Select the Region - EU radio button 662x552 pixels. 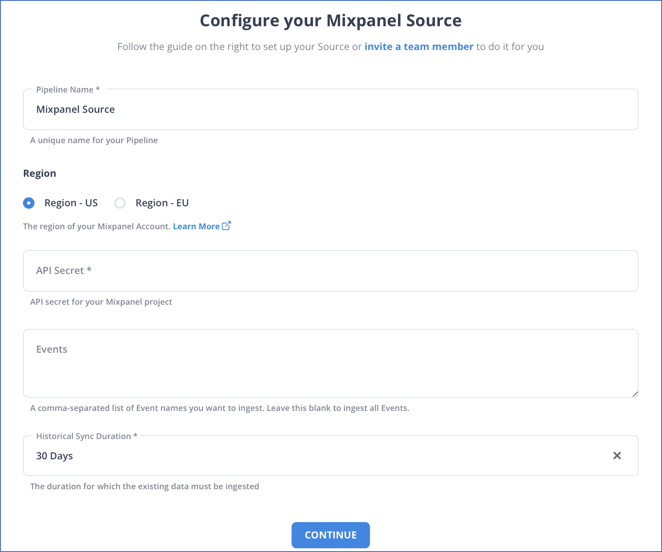pos(120,203)
